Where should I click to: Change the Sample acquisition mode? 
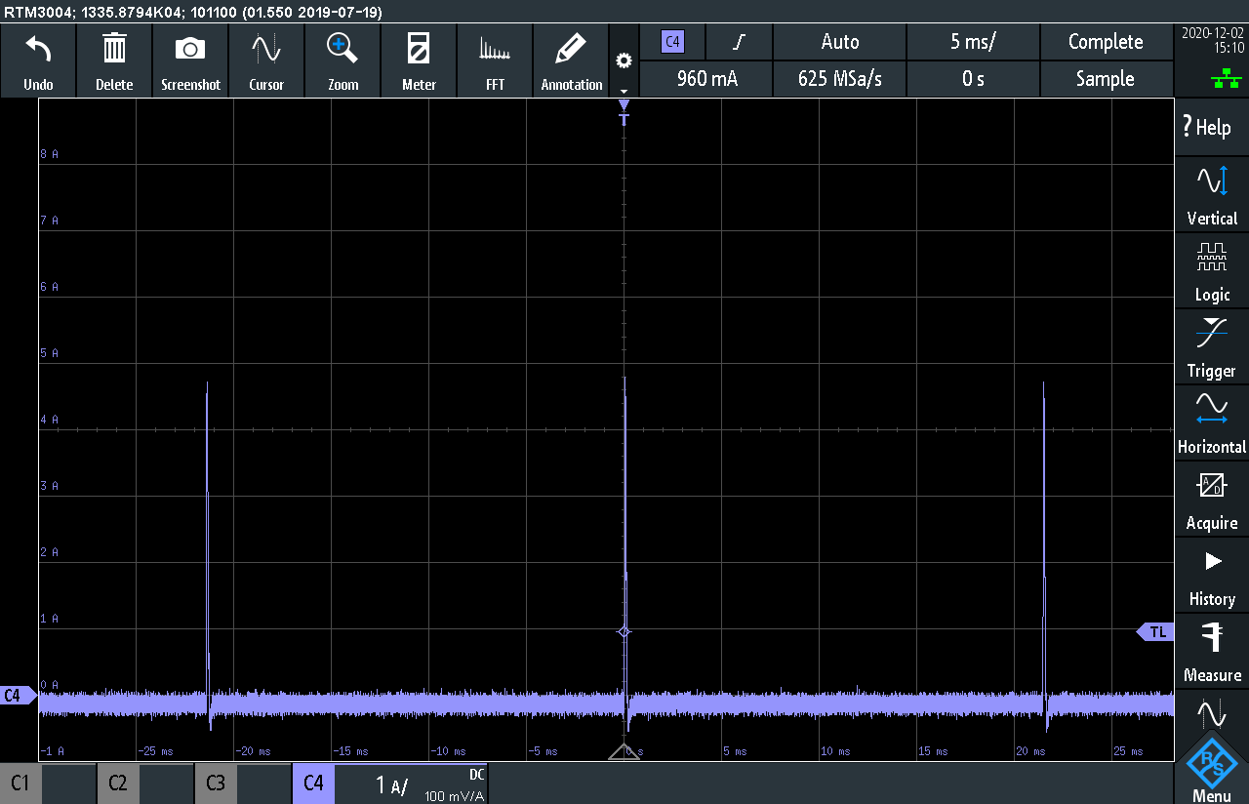click(1106, 79)
